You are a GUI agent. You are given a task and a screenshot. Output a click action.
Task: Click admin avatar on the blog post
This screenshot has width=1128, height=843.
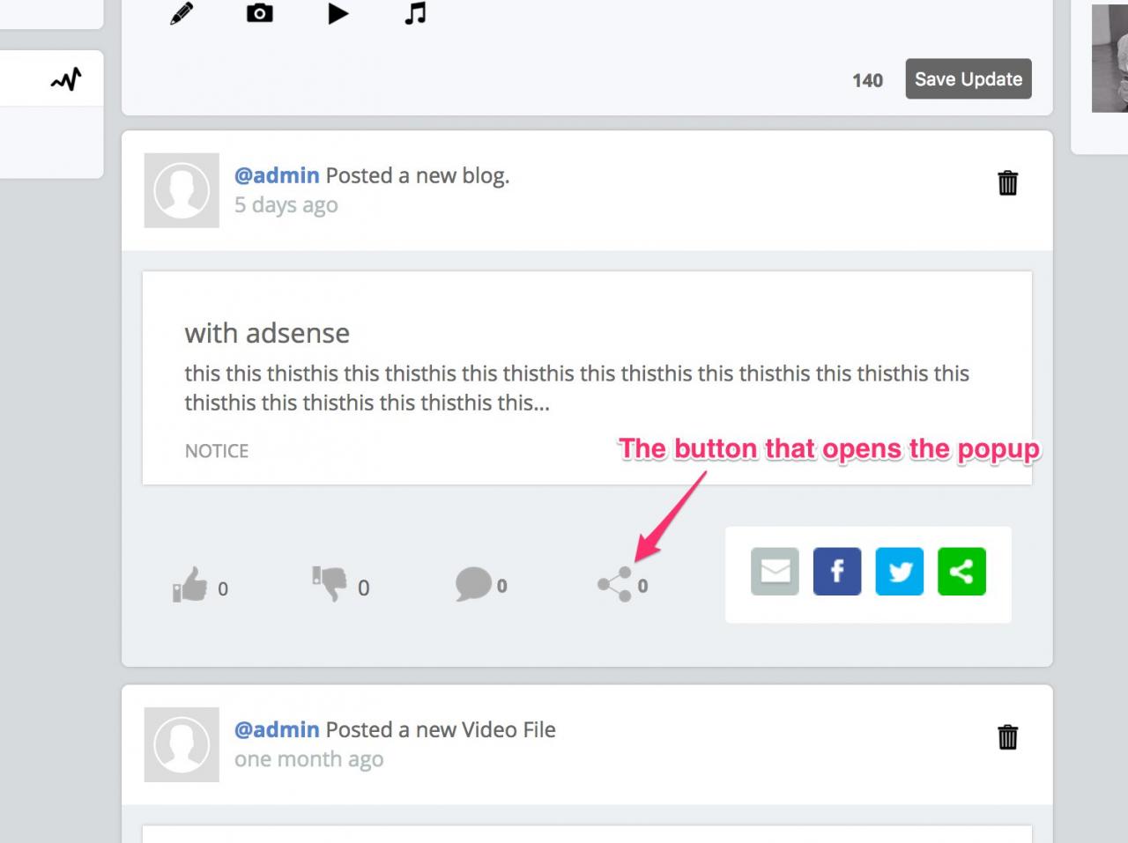point(182,190)
